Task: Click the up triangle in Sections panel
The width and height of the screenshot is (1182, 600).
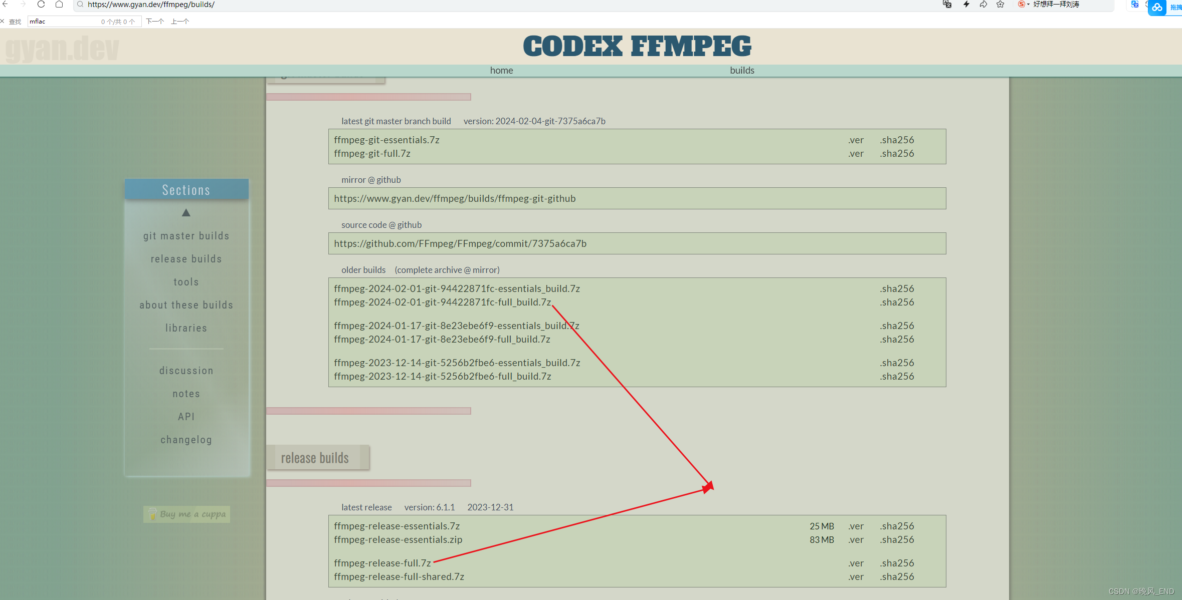Action: pos(186,213)
